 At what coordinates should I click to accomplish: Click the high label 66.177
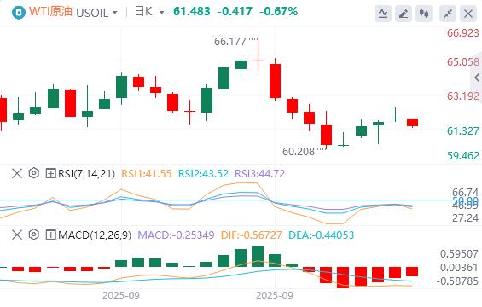tap(230, 42)
